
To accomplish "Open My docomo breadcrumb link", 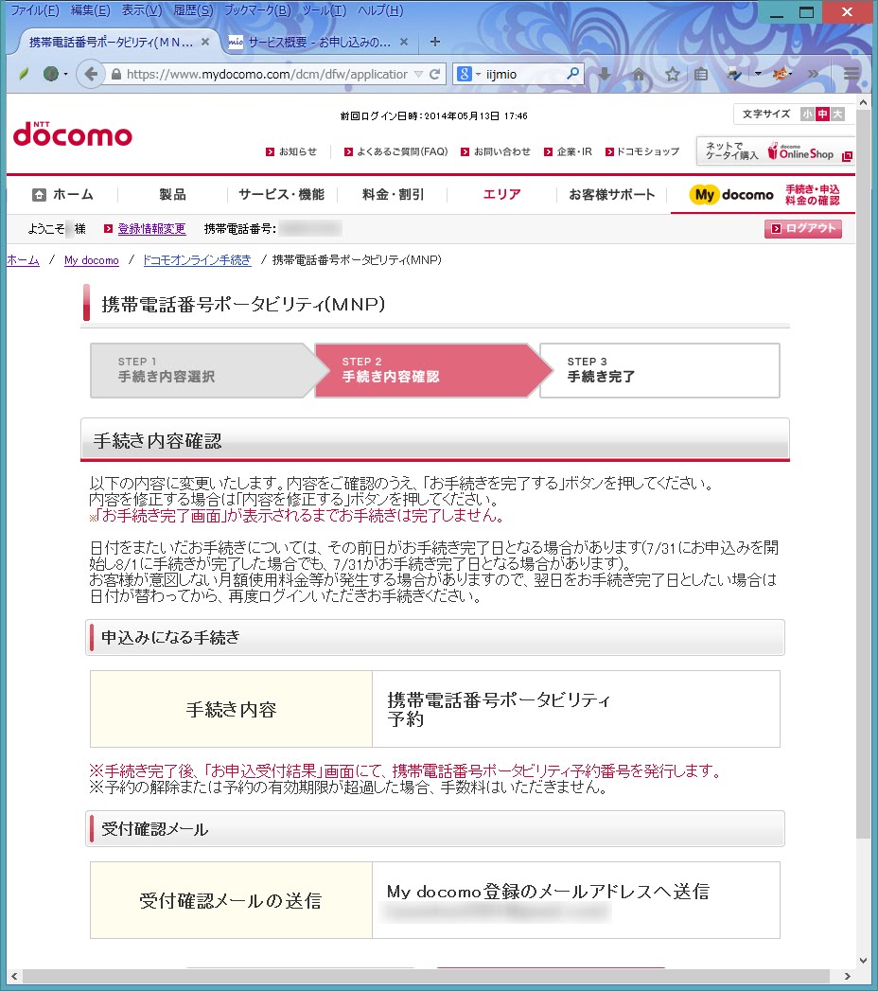I will [x=92, y=259].
